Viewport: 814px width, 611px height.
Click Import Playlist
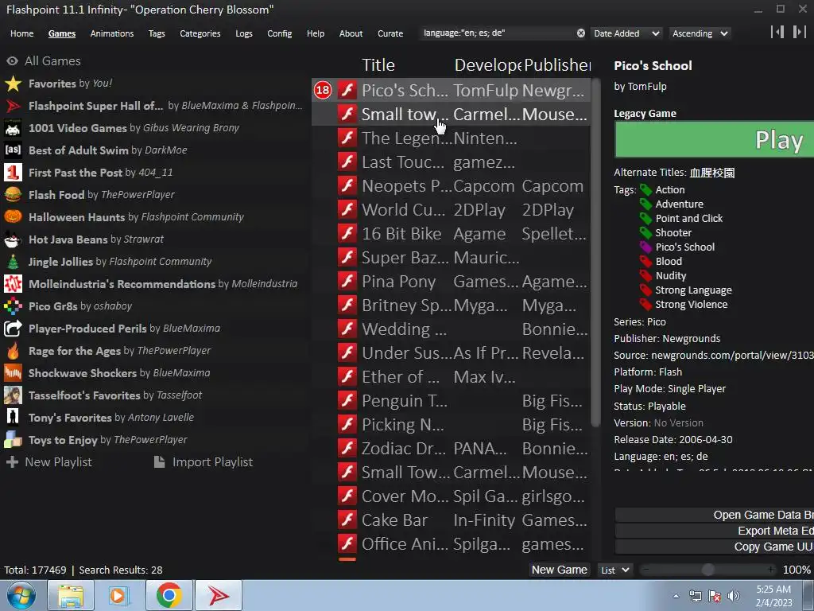(x=203, y=462)
